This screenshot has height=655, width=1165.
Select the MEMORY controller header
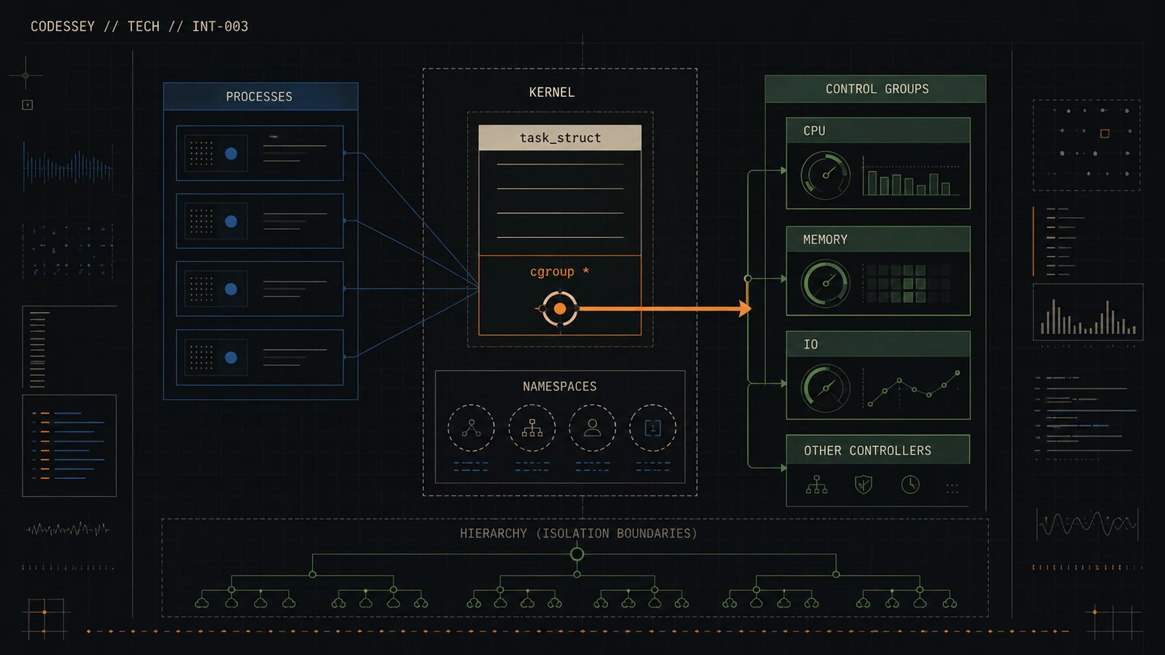click(878, 239)
